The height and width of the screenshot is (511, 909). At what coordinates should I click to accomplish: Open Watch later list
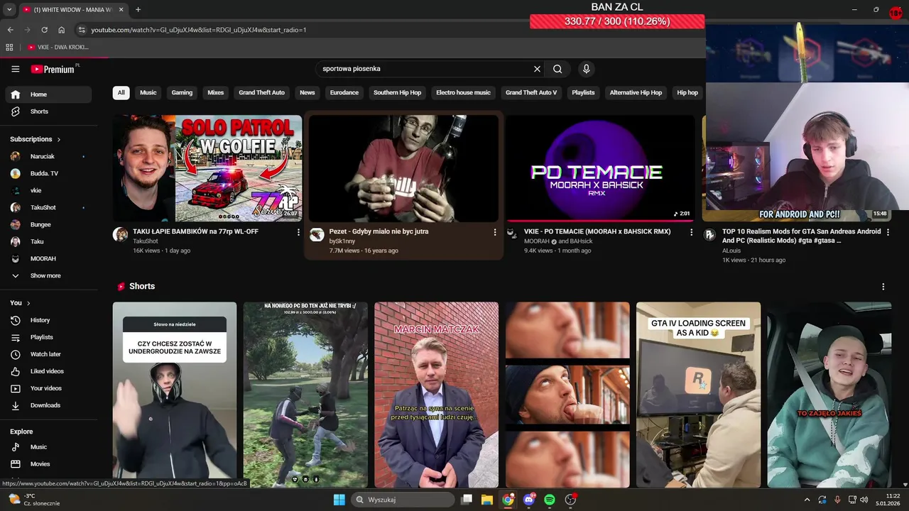[48, 354]
